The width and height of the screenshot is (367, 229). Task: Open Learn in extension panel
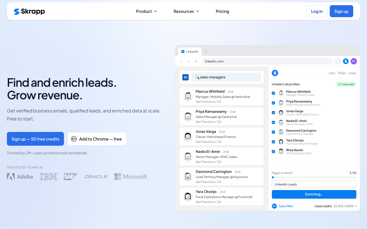(352, 73)
